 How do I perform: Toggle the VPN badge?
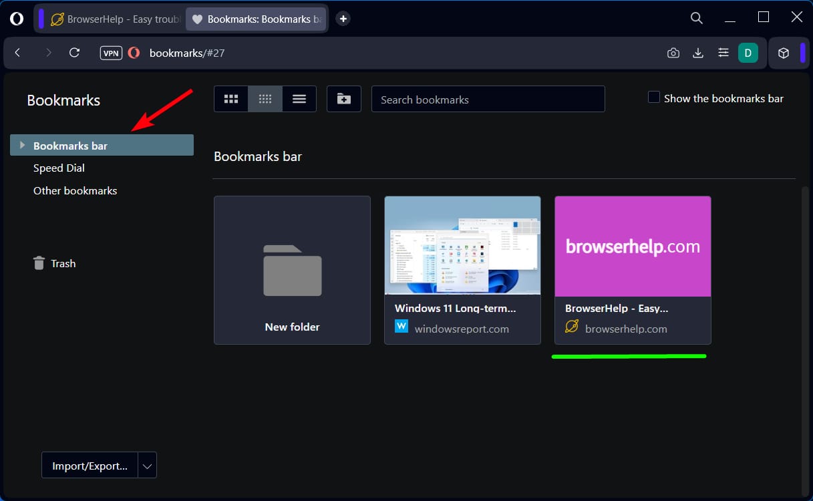click(112, 53)
